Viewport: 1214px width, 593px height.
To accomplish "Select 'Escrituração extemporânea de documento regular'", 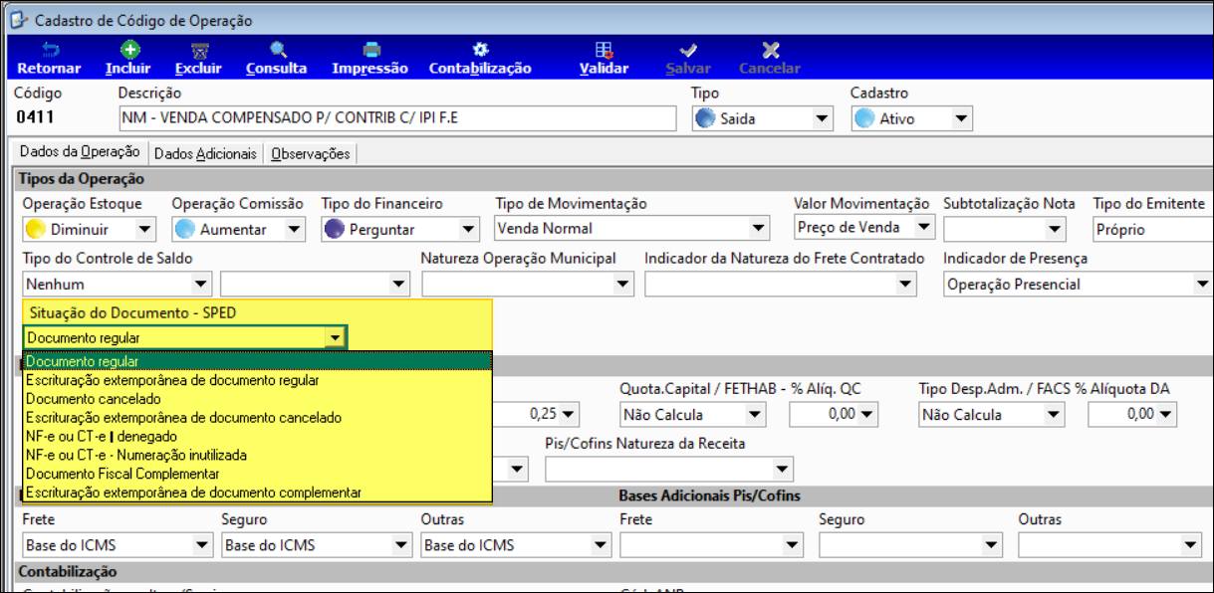I will (258, 380).
